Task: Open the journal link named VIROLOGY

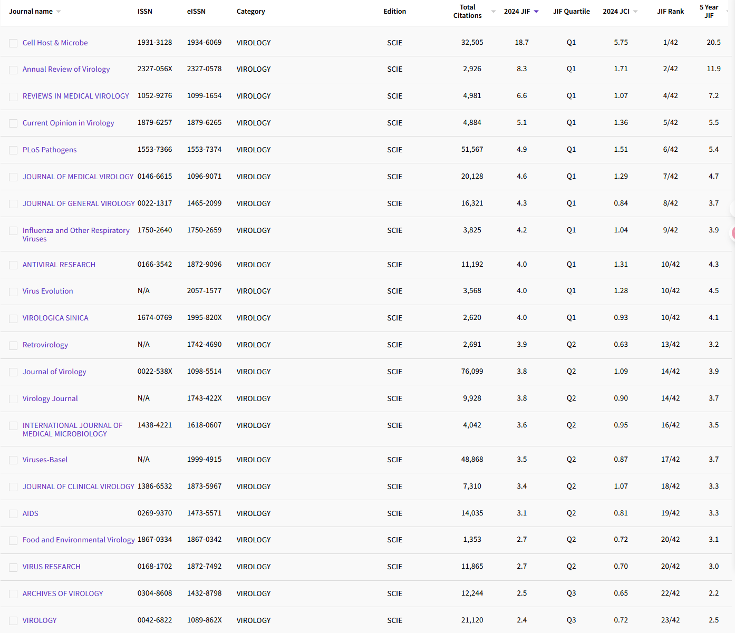Action: [40, 620]
